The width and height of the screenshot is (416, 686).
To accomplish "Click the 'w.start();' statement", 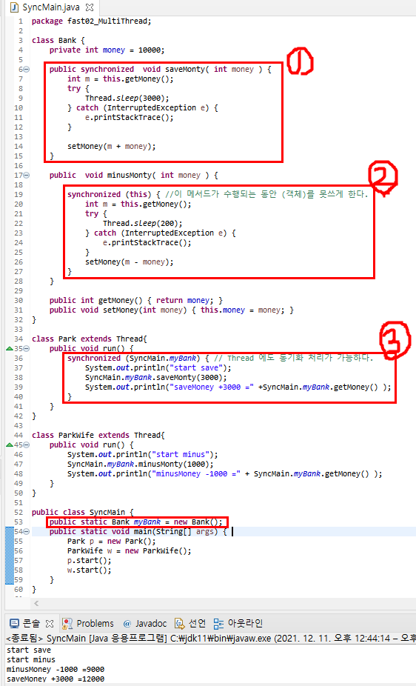I will click(x=89, y=570).
